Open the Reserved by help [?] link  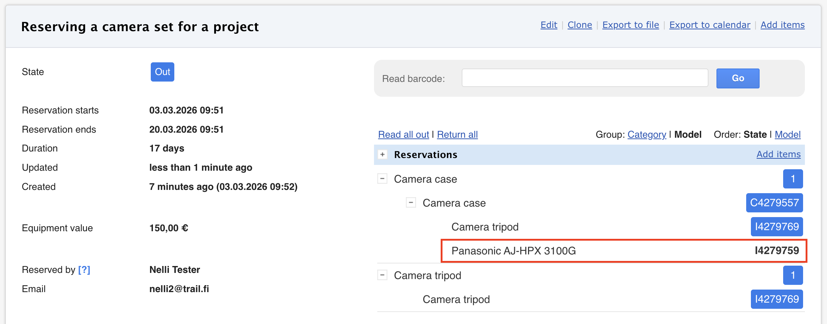coord(84,270)
